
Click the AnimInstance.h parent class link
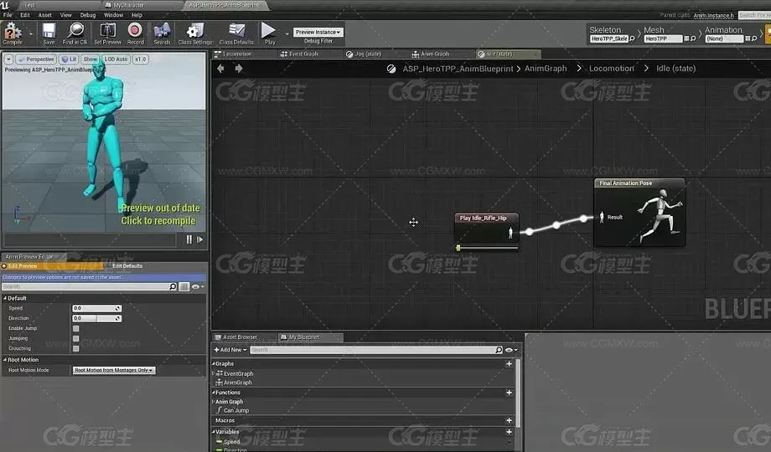(x=713, y=16)
